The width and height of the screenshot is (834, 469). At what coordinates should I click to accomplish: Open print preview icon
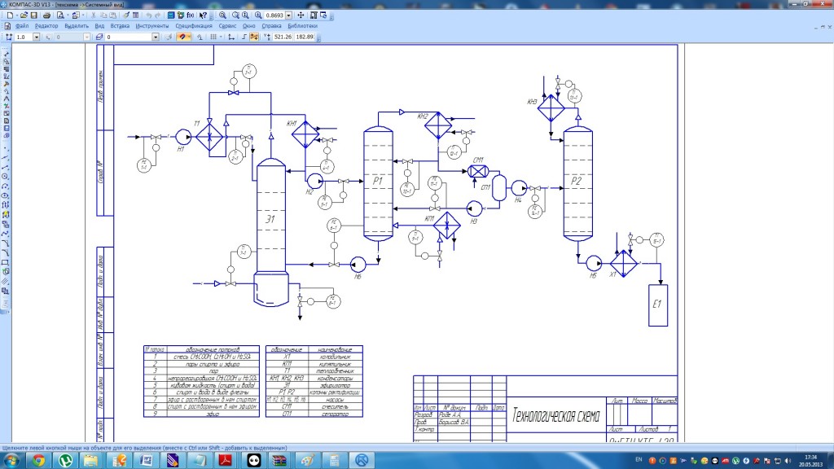pos(60,15)
